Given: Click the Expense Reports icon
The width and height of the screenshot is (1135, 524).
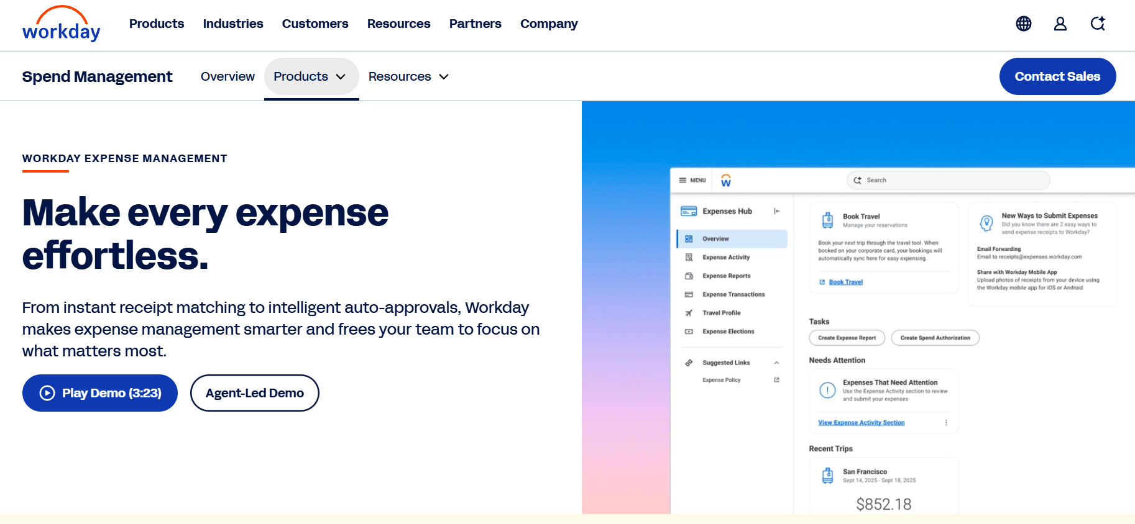Looking at the screenshot, I should 689,276.
